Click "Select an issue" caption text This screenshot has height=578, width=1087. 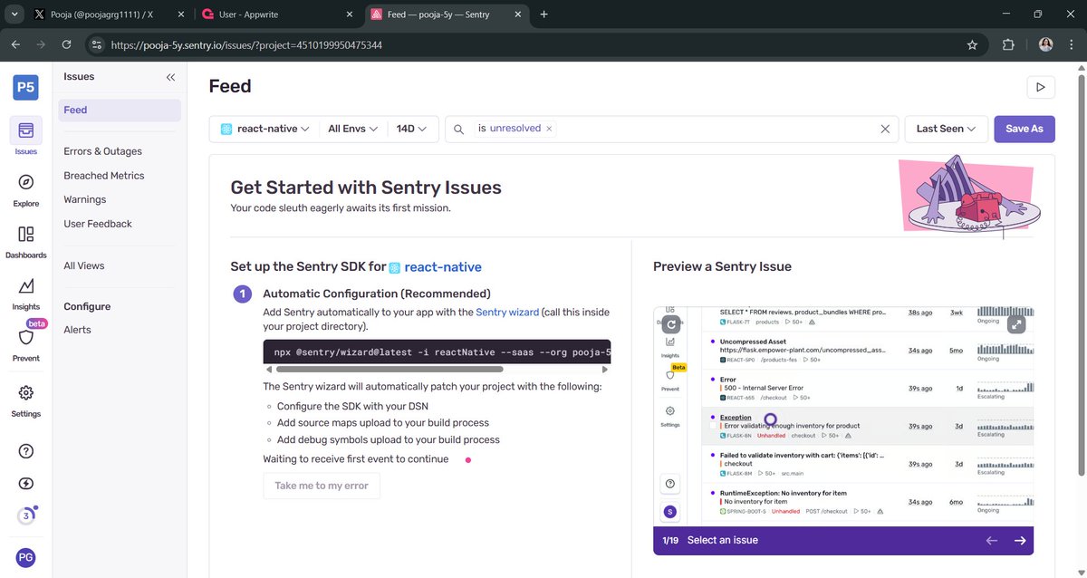click(723, 541)
